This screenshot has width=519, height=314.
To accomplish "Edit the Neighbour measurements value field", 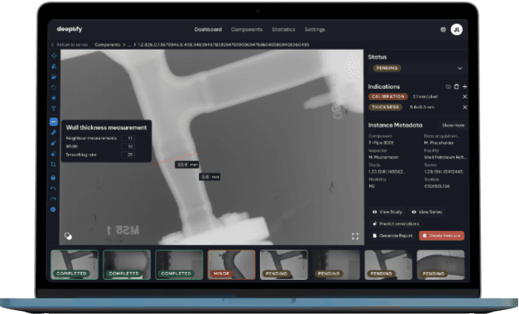I will (128, 138).
